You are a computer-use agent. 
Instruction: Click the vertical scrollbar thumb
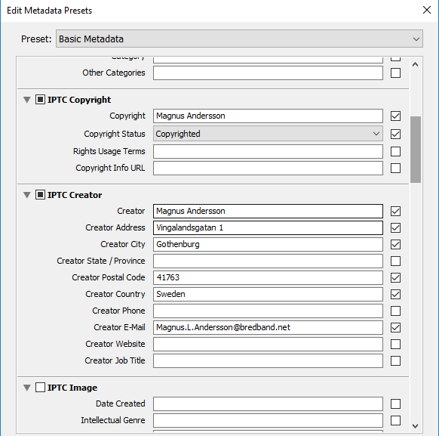point(416,150)
